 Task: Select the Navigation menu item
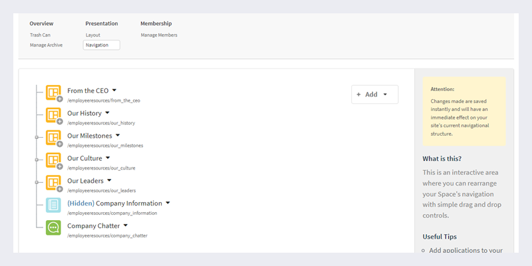pyautogui.click(x=101, y=45)
